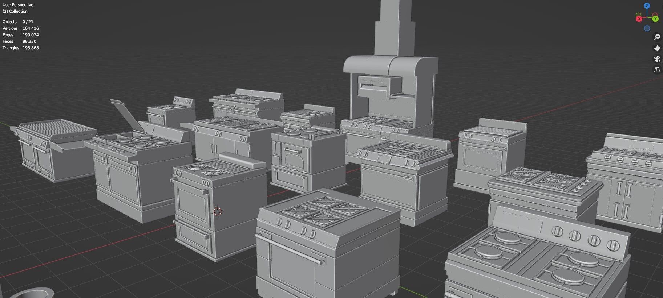
Task: Toggle perspective/orthographic grid icon
Action: (x=657, y=70)
